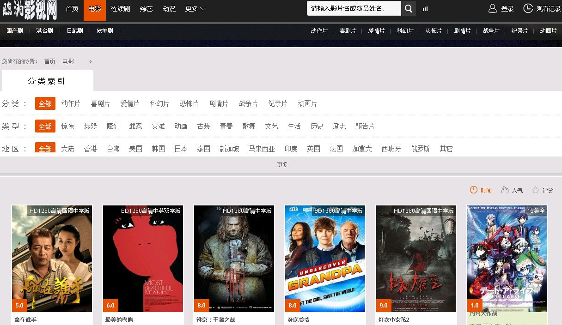Open Most Beautiful Island poster

[143, 259]
